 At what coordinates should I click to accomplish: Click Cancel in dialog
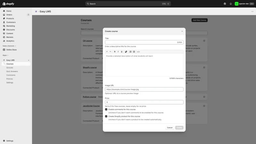pos(170,128)
